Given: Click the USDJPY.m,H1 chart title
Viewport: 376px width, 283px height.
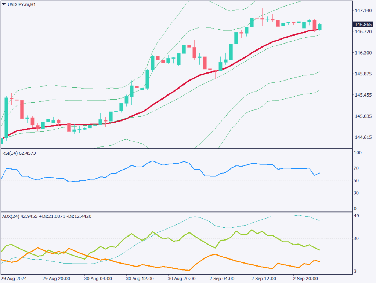Looking at the screenshot, I should [x=22, y=5].
